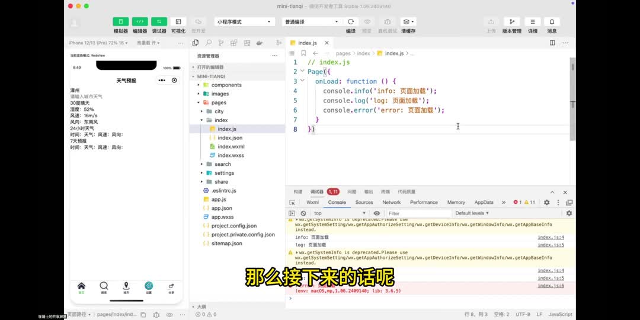
Task: Expand the search folder
Action: pos(237,164)
